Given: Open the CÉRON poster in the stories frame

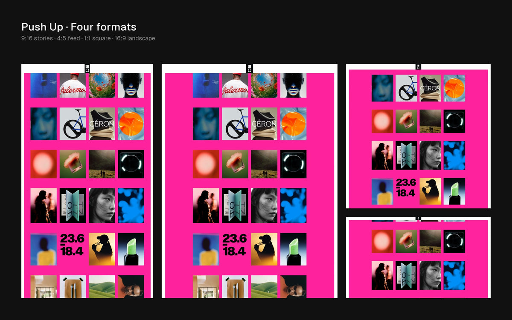Looking at the screenshot, I should (102, 124).
